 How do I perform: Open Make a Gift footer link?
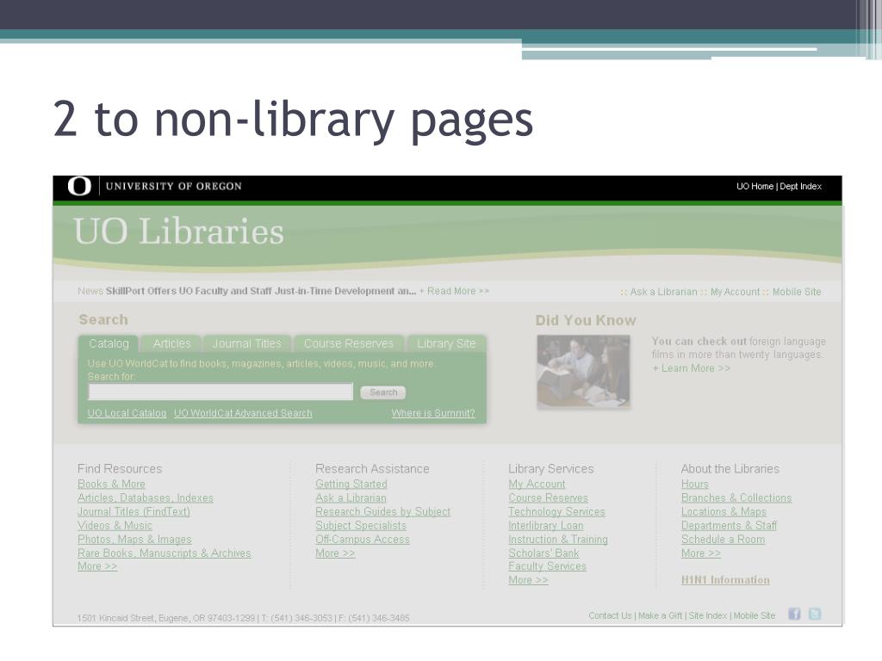(660, 615)
